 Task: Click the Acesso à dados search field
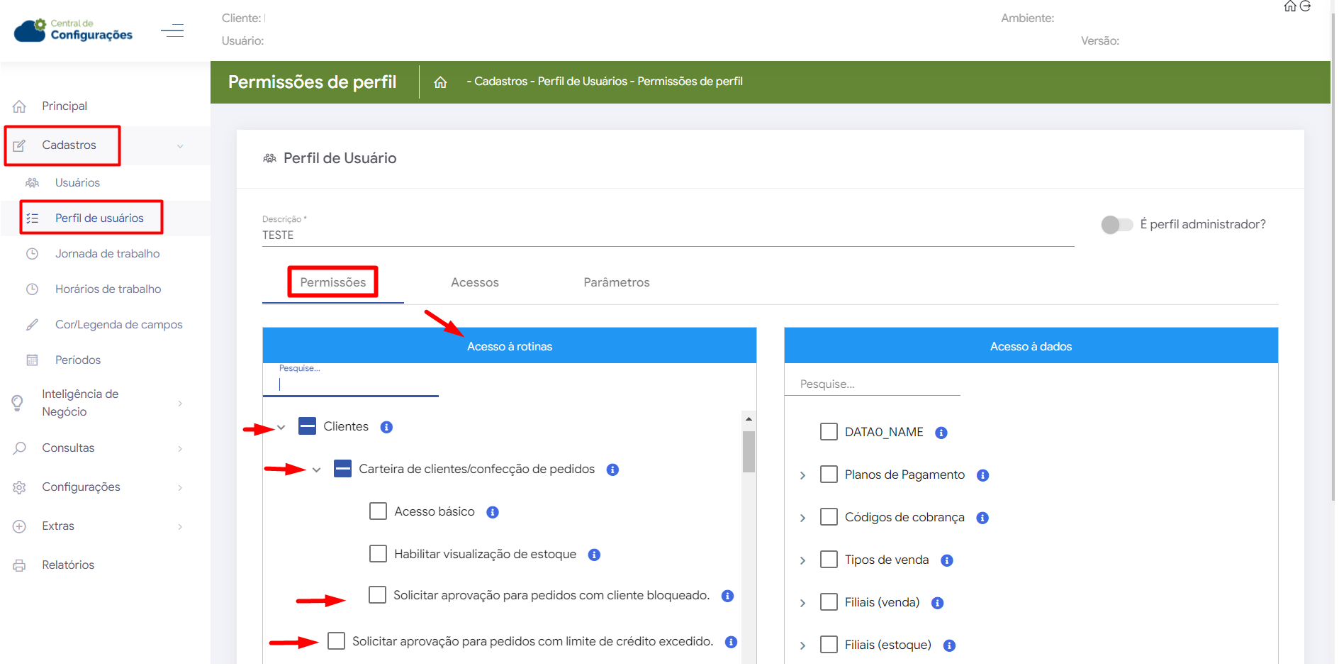click(872, 384)
